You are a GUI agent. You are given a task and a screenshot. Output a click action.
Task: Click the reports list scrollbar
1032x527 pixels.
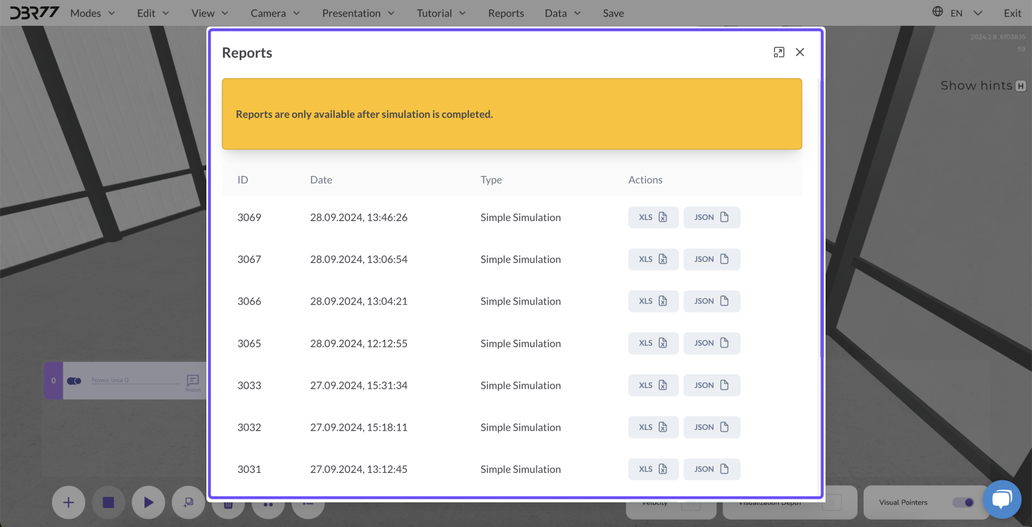point(821,218)
